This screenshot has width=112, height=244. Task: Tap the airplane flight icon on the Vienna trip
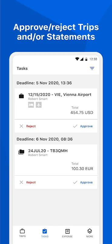point(39,105)
